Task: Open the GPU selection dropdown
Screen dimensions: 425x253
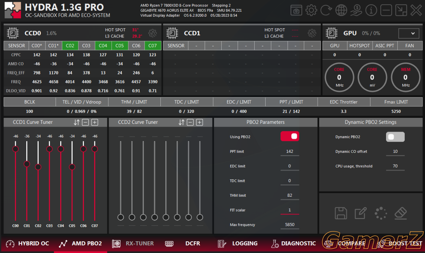Action: (x=409, y=33)
